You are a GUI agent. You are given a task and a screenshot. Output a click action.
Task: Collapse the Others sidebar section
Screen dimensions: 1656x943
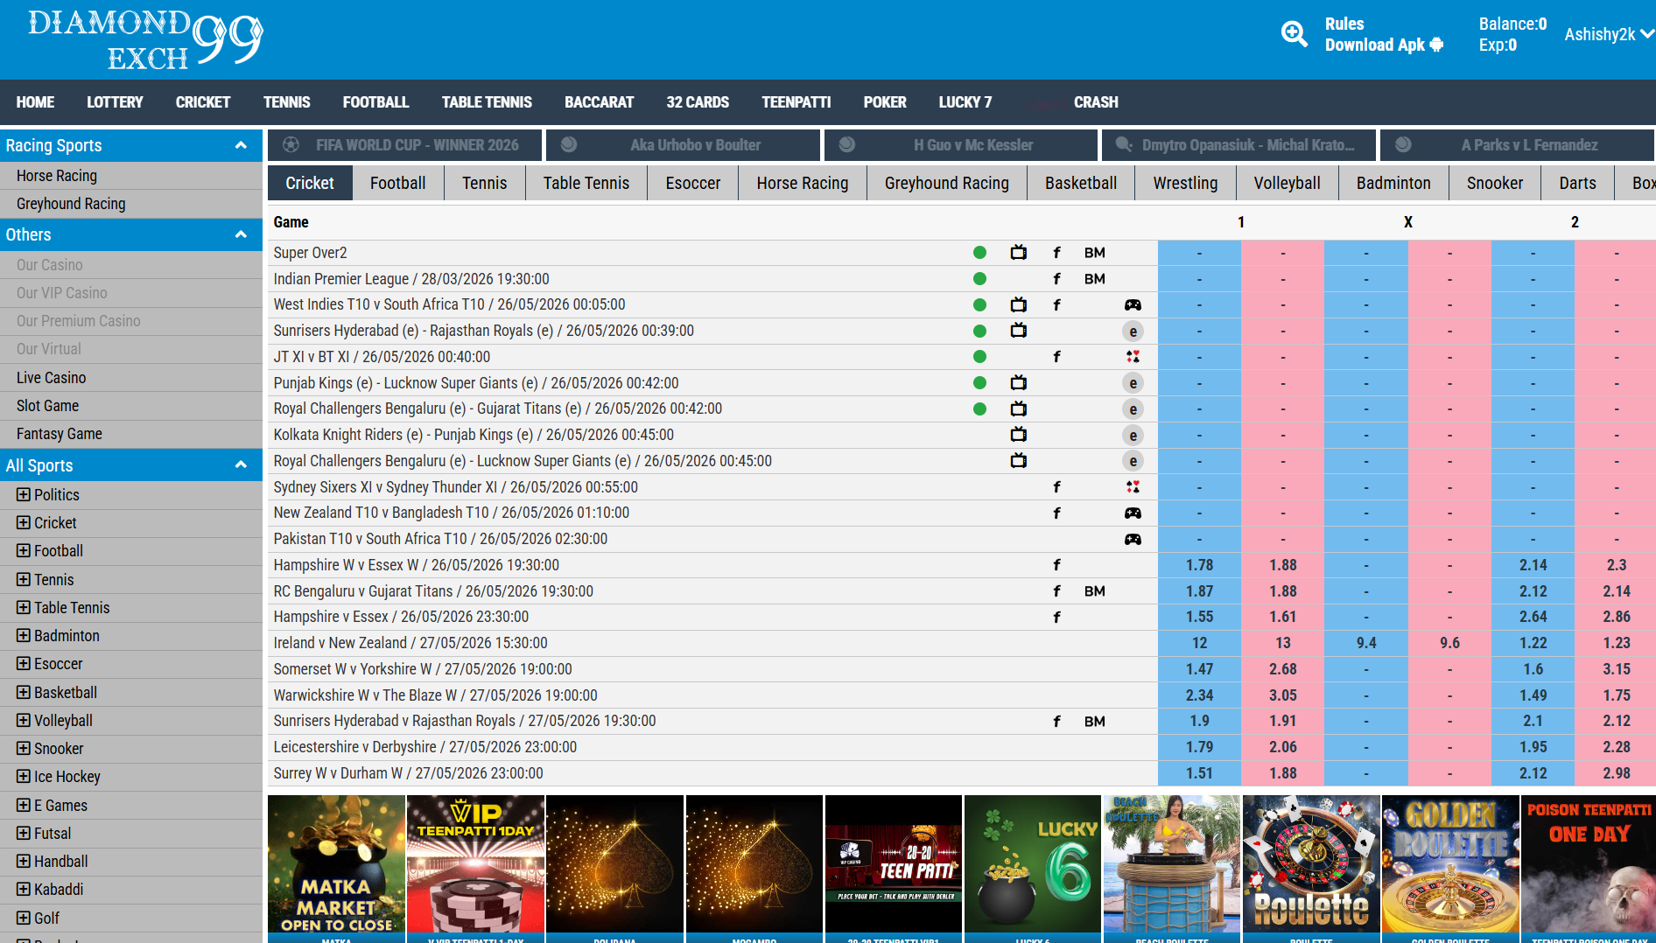click(241, 234)
